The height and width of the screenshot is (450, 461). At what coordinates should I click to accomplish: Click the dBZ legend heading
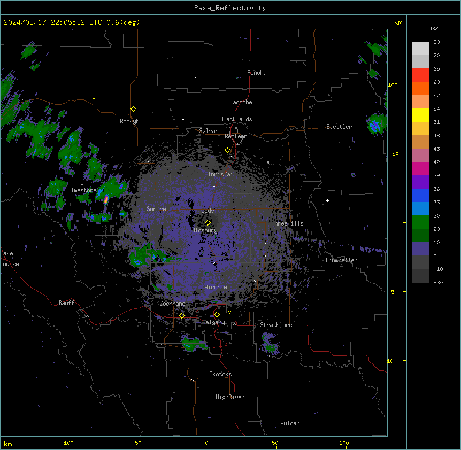[x=433, y=29]
